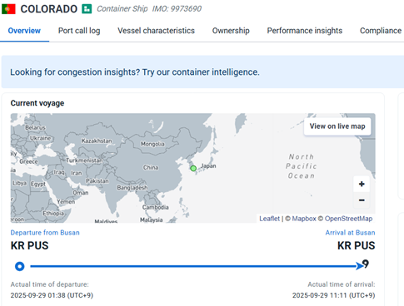Zoom out with the map minus button

[362, 200]
